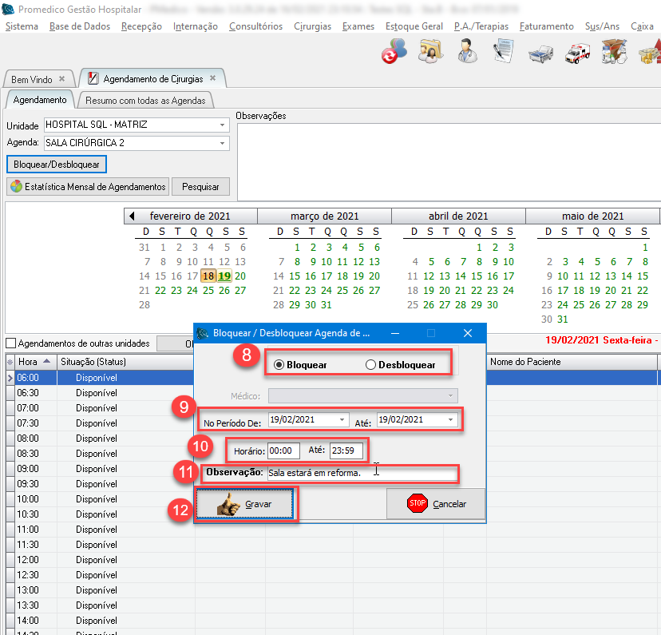Open the medicine stock box icon
The width and height of the screenshot is (661, 635).
[614, 51]
